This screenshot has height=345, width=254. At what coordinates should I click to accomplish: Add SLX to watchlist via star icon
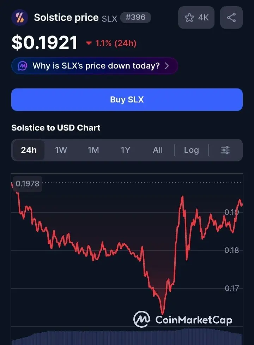click(189, 18)
